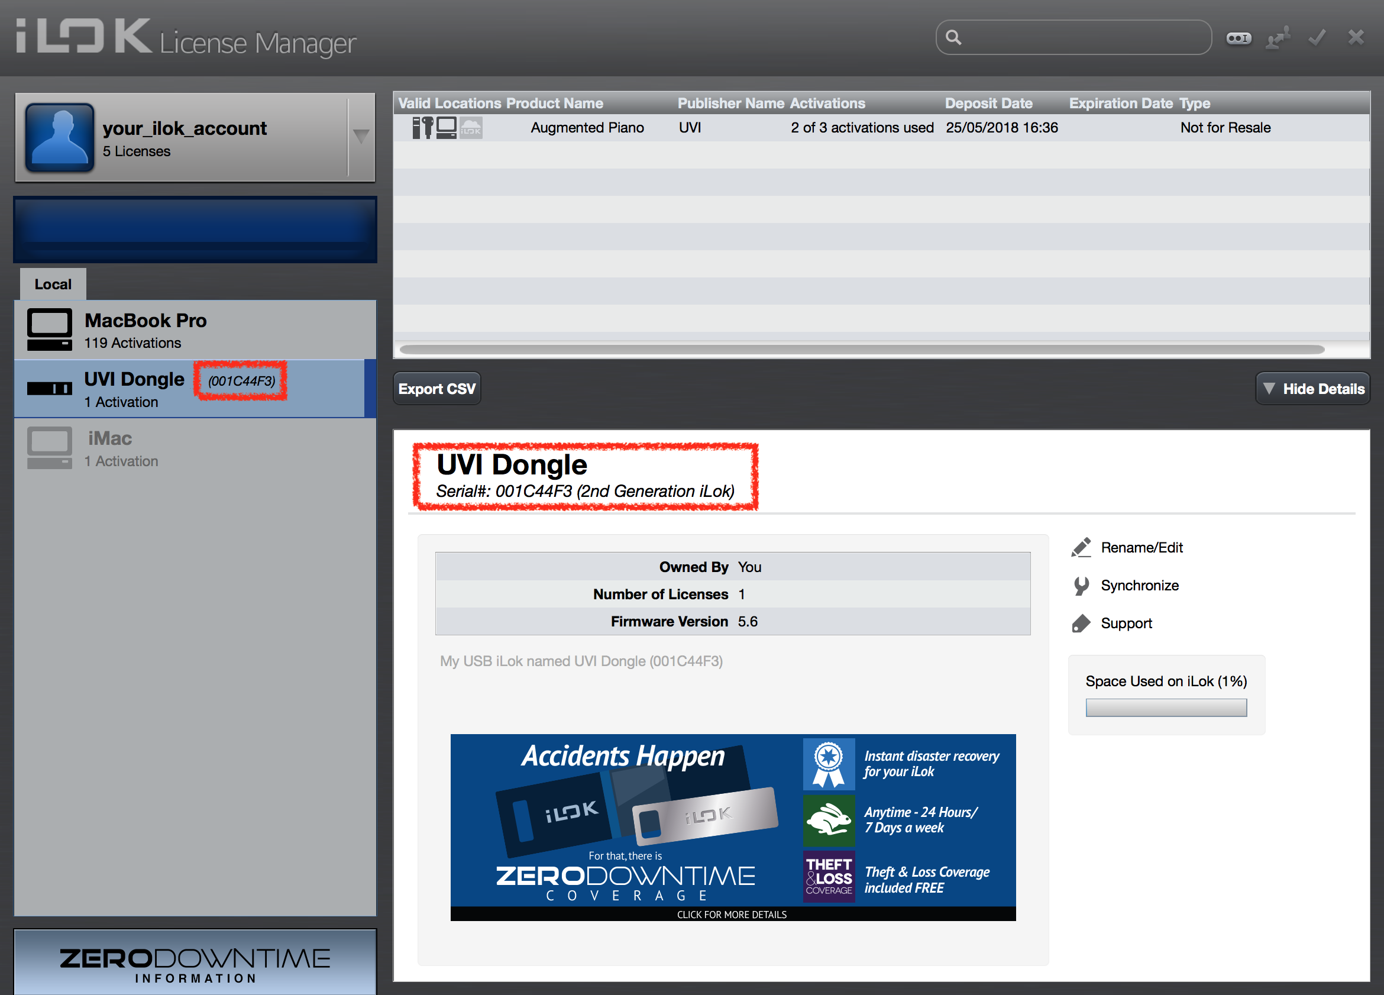Click the Theft & Loss Coverage badge
This screenshot has height=995, width=1384.
829,877
